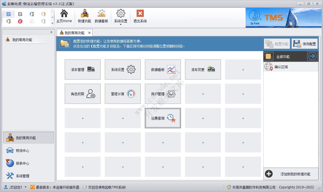Expand the skin gallery's bottom dropdown arrow
The width and height of the screenshot is (323, 192).
pyautogui.click(x=53, y=24)
